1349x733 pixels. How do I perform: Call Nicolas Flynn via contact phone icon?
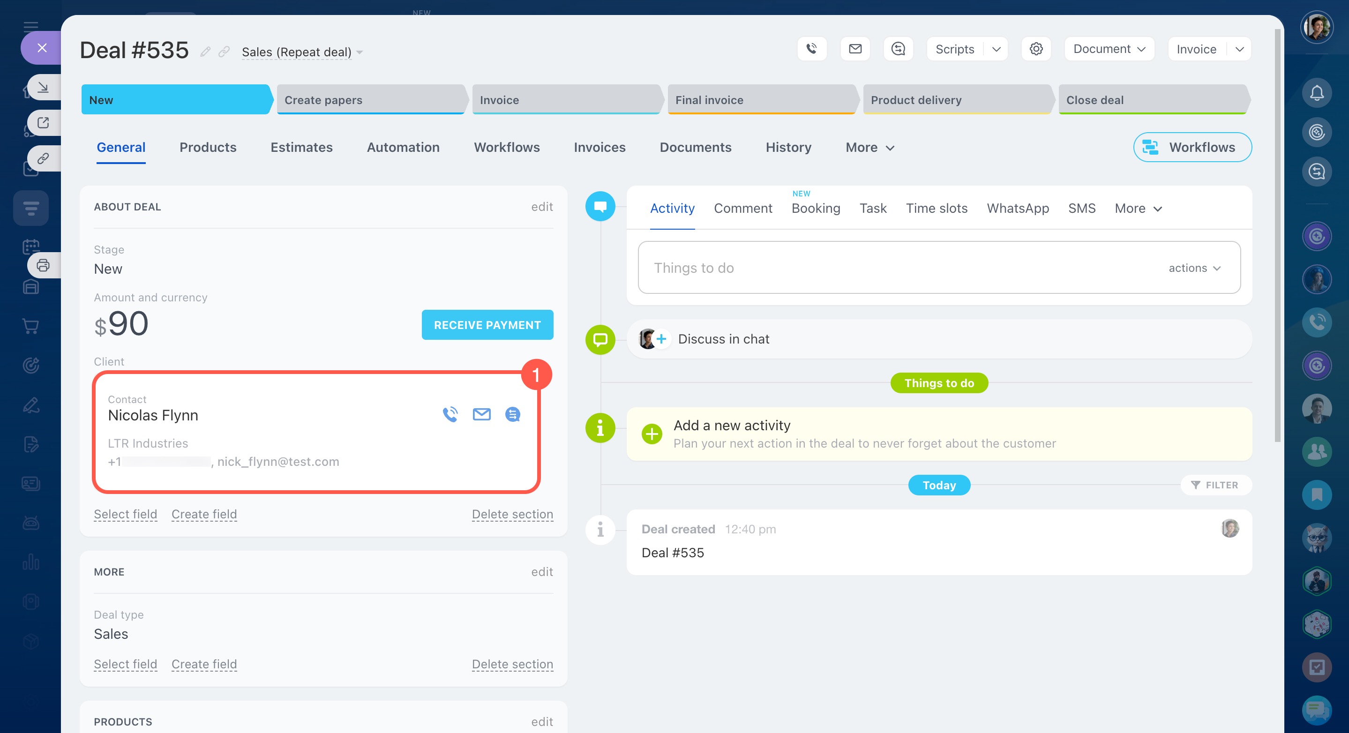pos(450,415)
